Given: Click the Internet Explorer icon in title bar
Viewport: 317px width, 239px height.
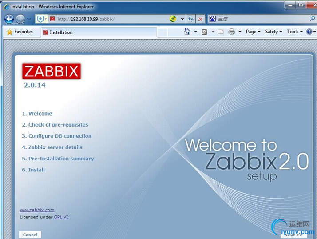Looking at the screenshot, I should (x=7, y=7).
